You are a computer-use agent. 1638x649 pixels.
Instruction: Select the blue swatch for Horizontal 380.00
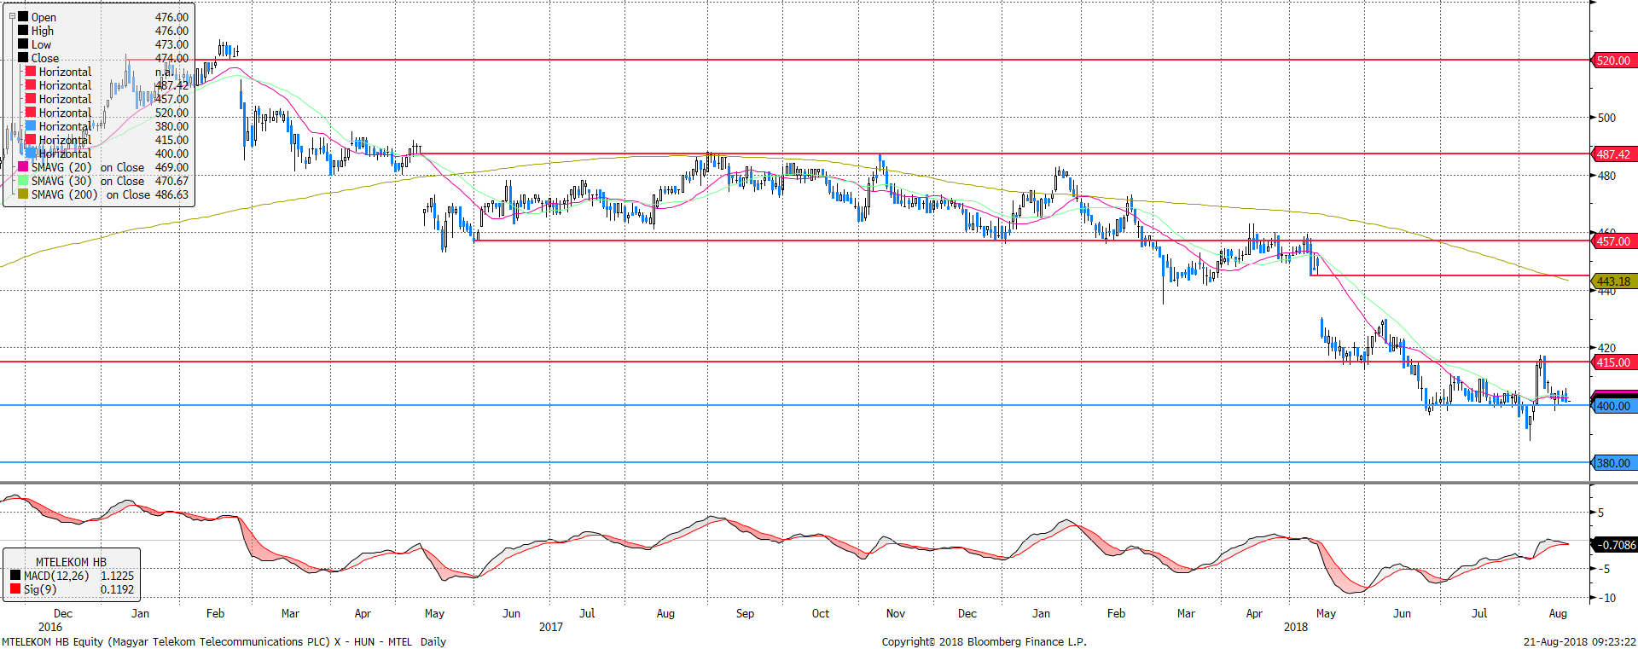(x=31, y=126)
